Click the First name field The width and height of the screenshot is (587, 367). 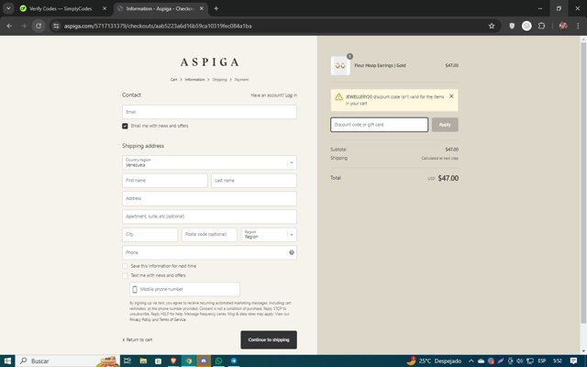[165, 181]
